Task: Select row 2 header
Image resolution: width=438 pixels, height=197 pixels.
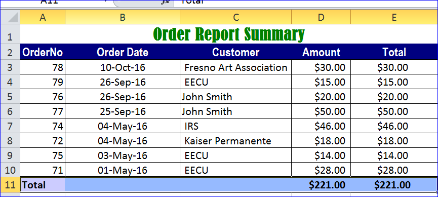Action: (10, 52)
